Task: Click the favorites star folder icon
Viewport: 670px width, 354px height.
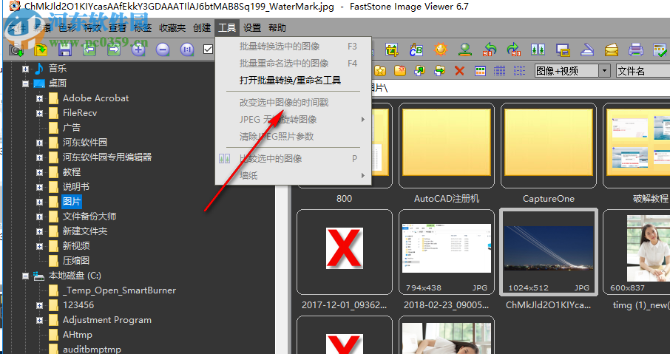Action: point(380,70)
